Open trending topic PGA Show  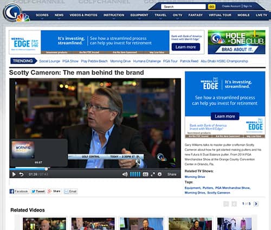coord(70,61)
